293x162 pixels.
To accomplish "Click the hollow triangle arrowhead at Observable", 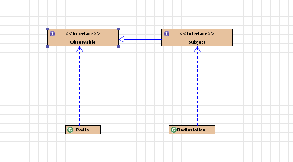I will [x=122, y=39].
